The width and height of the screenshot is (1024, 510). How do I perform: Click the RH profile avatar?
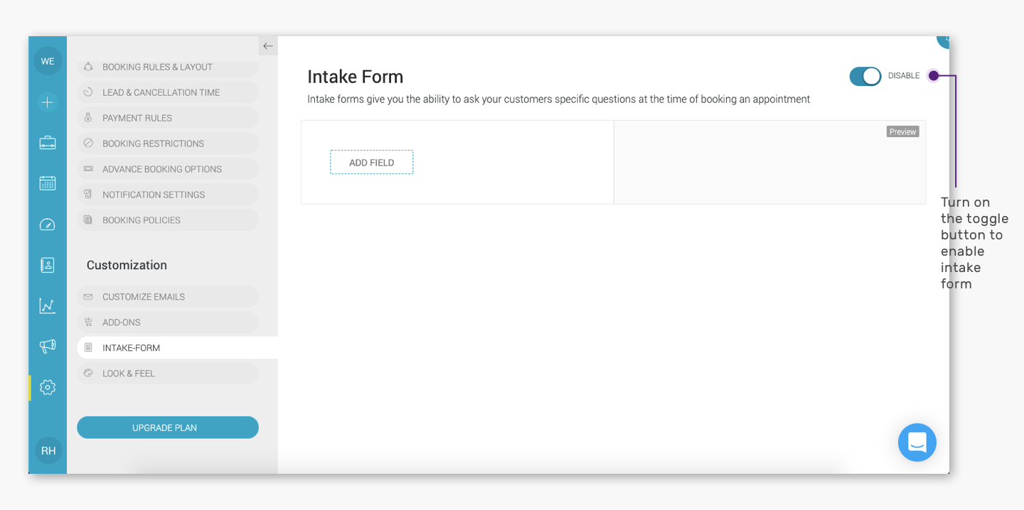pos(48,450)
